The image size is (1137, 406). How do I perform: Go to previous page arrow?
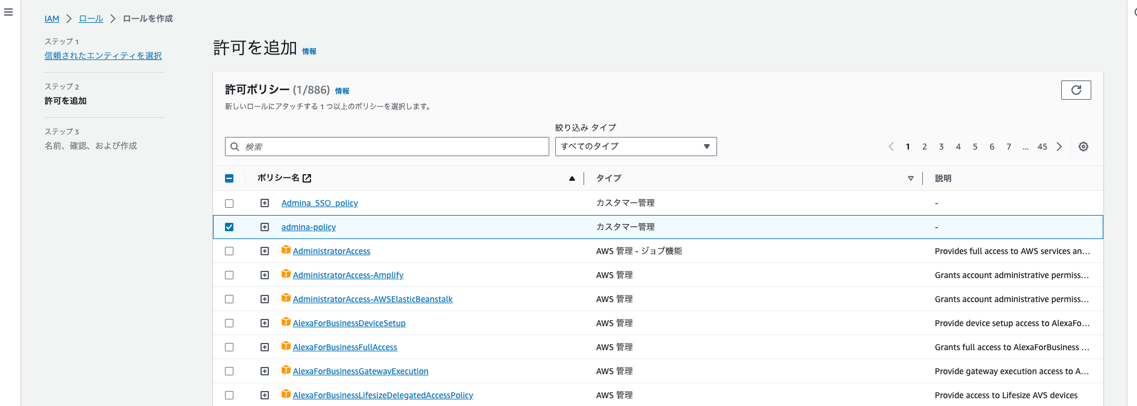click(x=891, y=147)
